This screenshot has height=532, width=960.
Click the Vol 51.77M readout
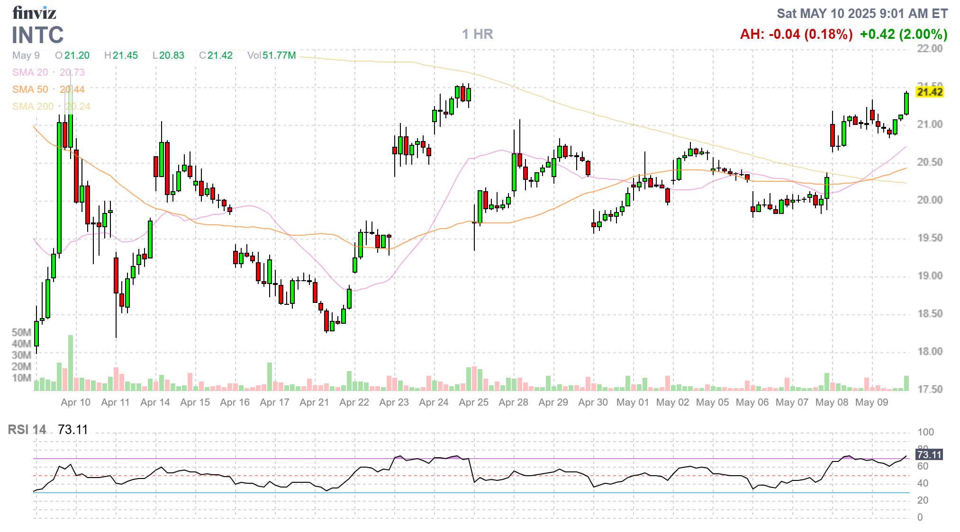coord(272,55)
